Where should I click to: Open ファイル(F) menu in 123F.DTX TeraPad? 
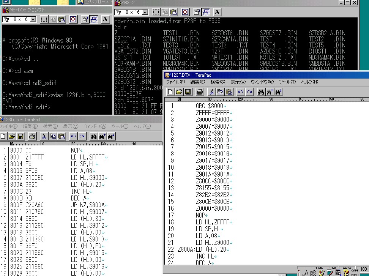(175, 82)
